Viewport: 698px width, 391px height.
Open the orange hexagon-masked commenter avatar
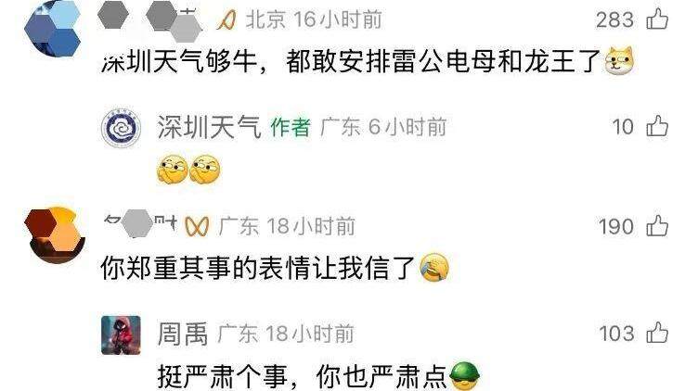click(x=55, y=235)
